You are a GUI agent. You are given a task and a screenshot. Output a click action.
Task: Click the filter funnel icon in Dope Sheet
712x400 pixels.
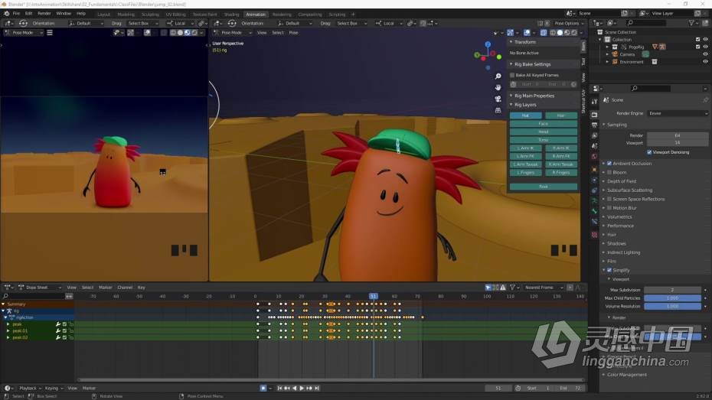(x=512, y=287)
